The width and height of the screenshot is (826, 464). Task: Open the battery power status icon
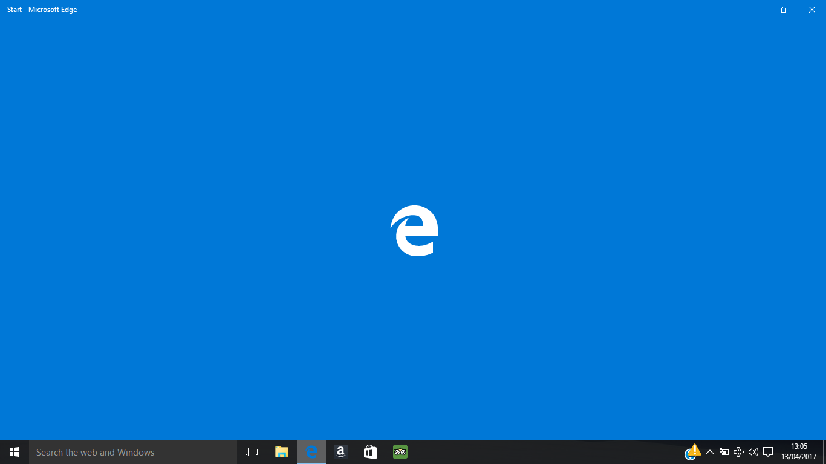(724, 452)
